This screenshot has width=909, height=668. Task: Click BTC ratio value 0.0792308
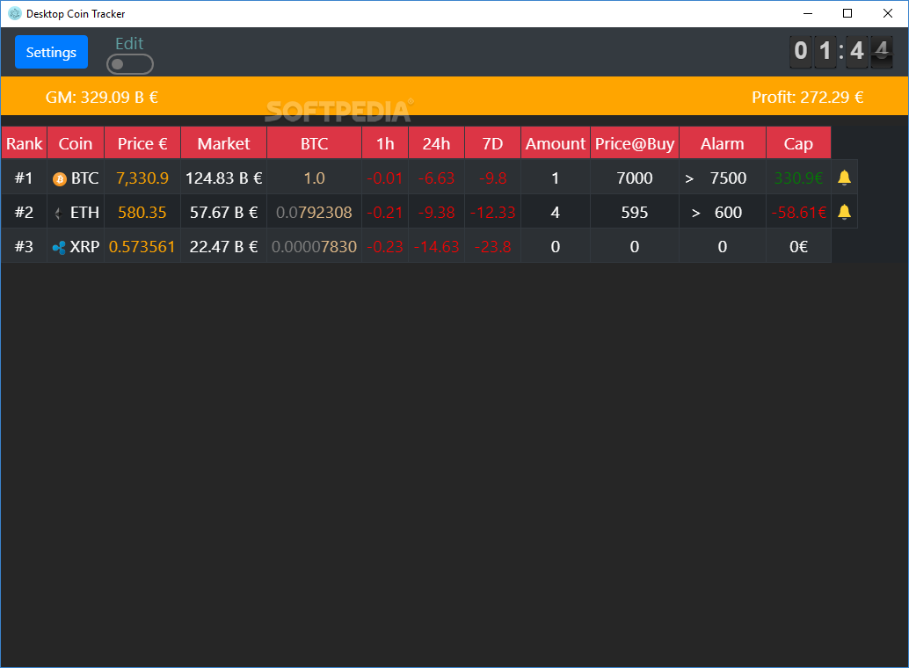[x=314, y=212]
